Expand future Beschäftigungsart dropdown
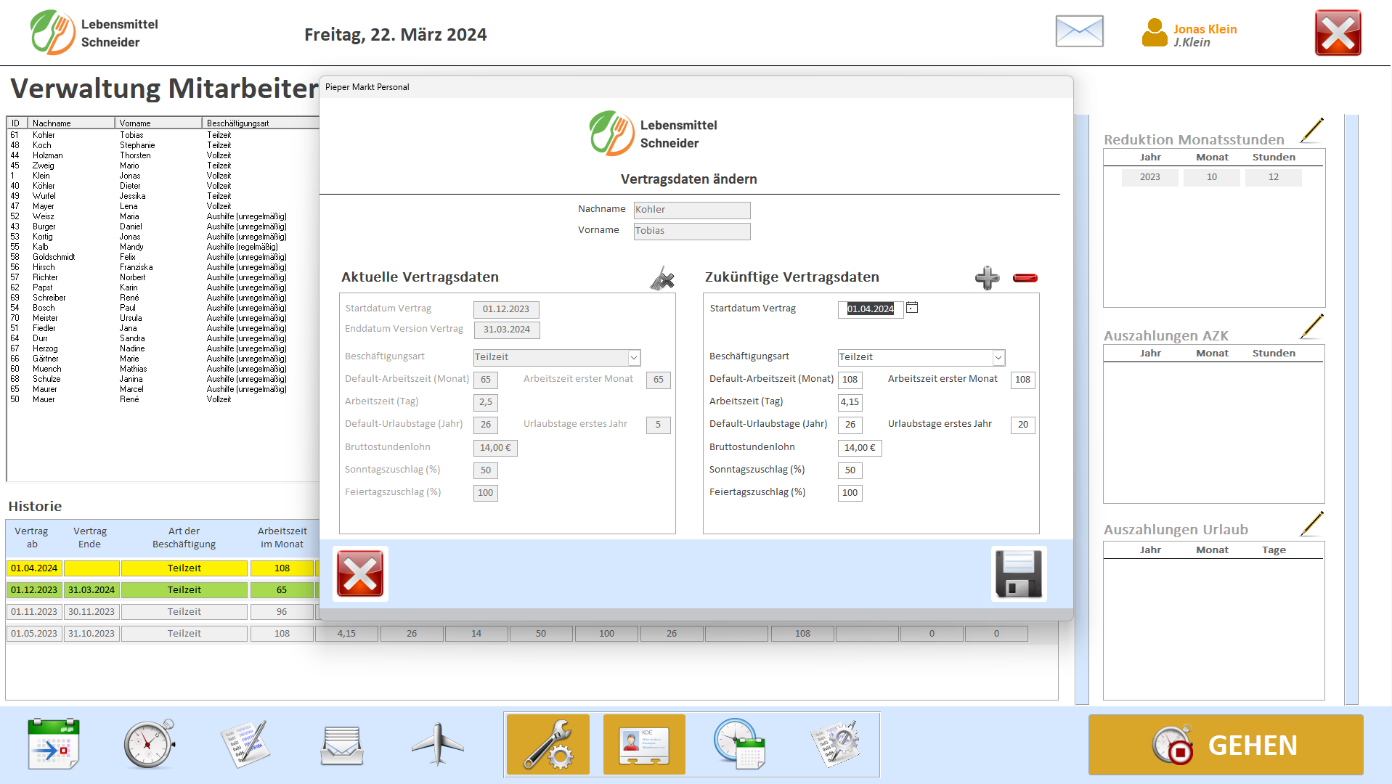 tap(998, 357)
